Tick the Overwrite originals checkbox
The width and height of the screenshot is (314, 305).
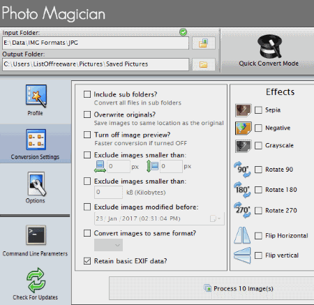(87, 114)
